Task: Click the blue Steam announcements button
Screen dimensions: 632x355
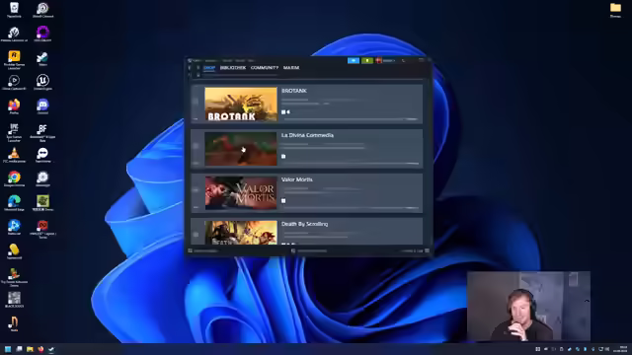Action: click(x=354, y=60)
